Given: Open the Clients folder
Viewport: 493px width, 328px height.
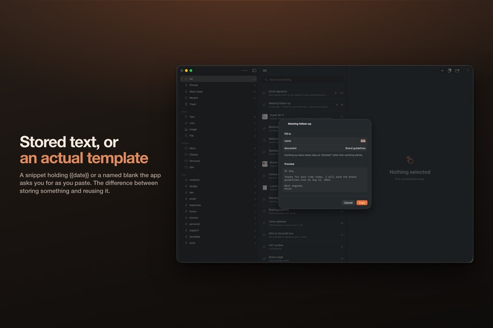Looking at the screenshot, I should [x=218, y=155].
